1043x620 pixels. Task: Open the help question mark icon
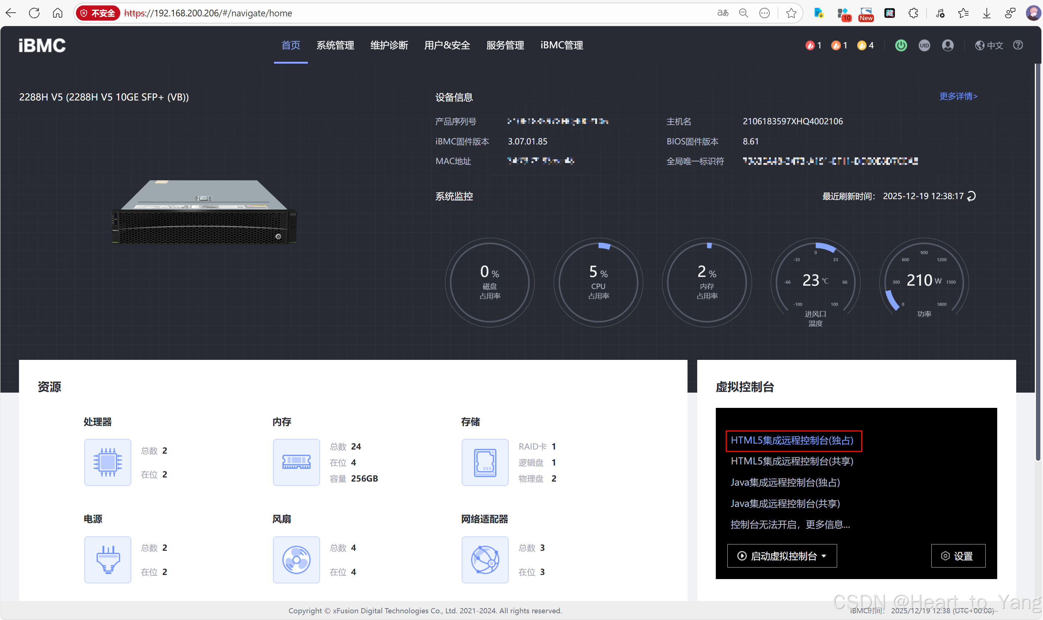pyautogui.click(x=1018, y=45)
